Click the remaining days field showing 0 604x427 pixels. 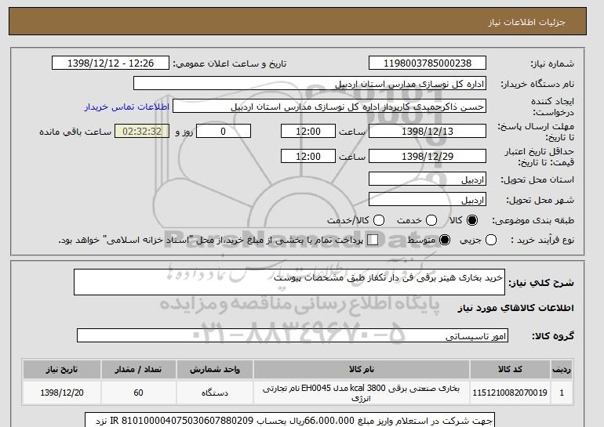click(224, 131)
